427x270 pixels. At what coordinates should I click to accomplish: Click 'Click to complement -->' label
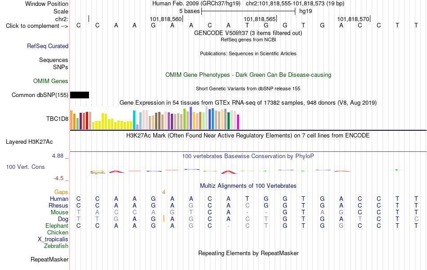tap(37, 26)
